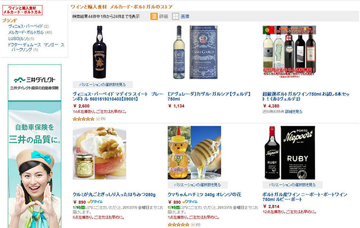Screen dimensions: 360x228
Task: View variation options for bear honey
Action: click(x=197, y=185)
